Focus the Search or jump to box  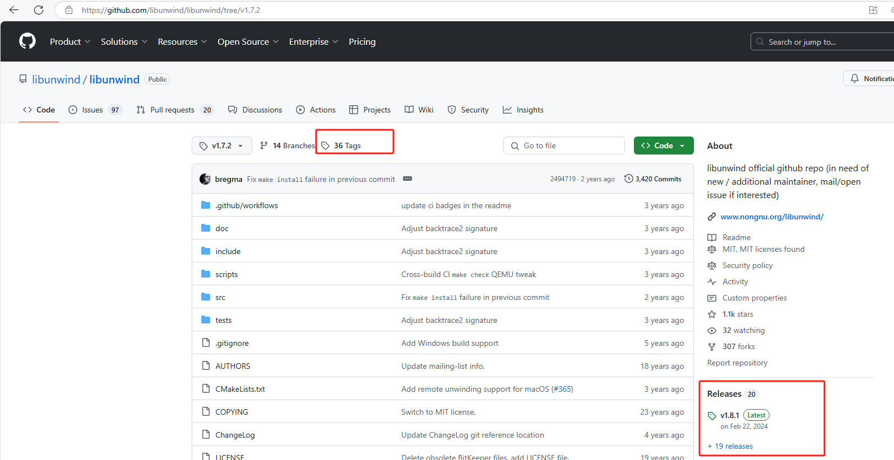(822, 41)
